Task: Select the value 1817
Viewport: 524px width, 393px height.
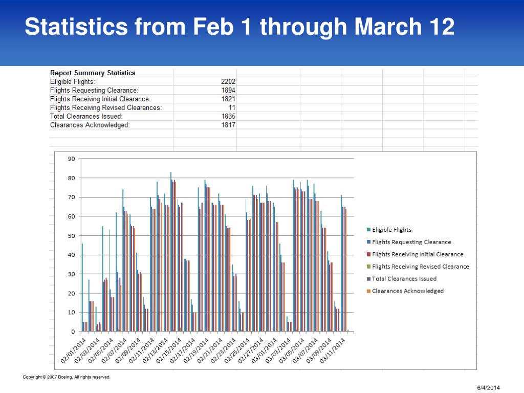Action: point(228,125)
